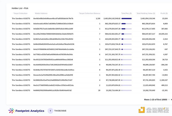Image resolution: width=172 pixels, height=116 pixels.
Task: Select wallet address starting 0x3621
Action: tap(53, 39)
